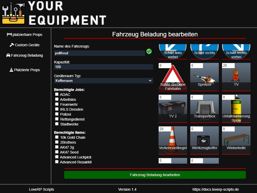Edit the Transportbox quantity field
This screenshot has width=257, height=193.
[197, 97]
